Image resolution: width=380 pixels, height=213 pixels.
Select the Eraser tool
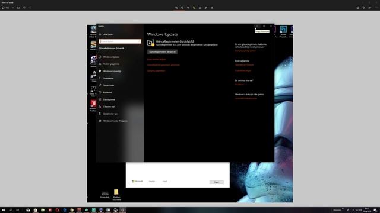200,8
